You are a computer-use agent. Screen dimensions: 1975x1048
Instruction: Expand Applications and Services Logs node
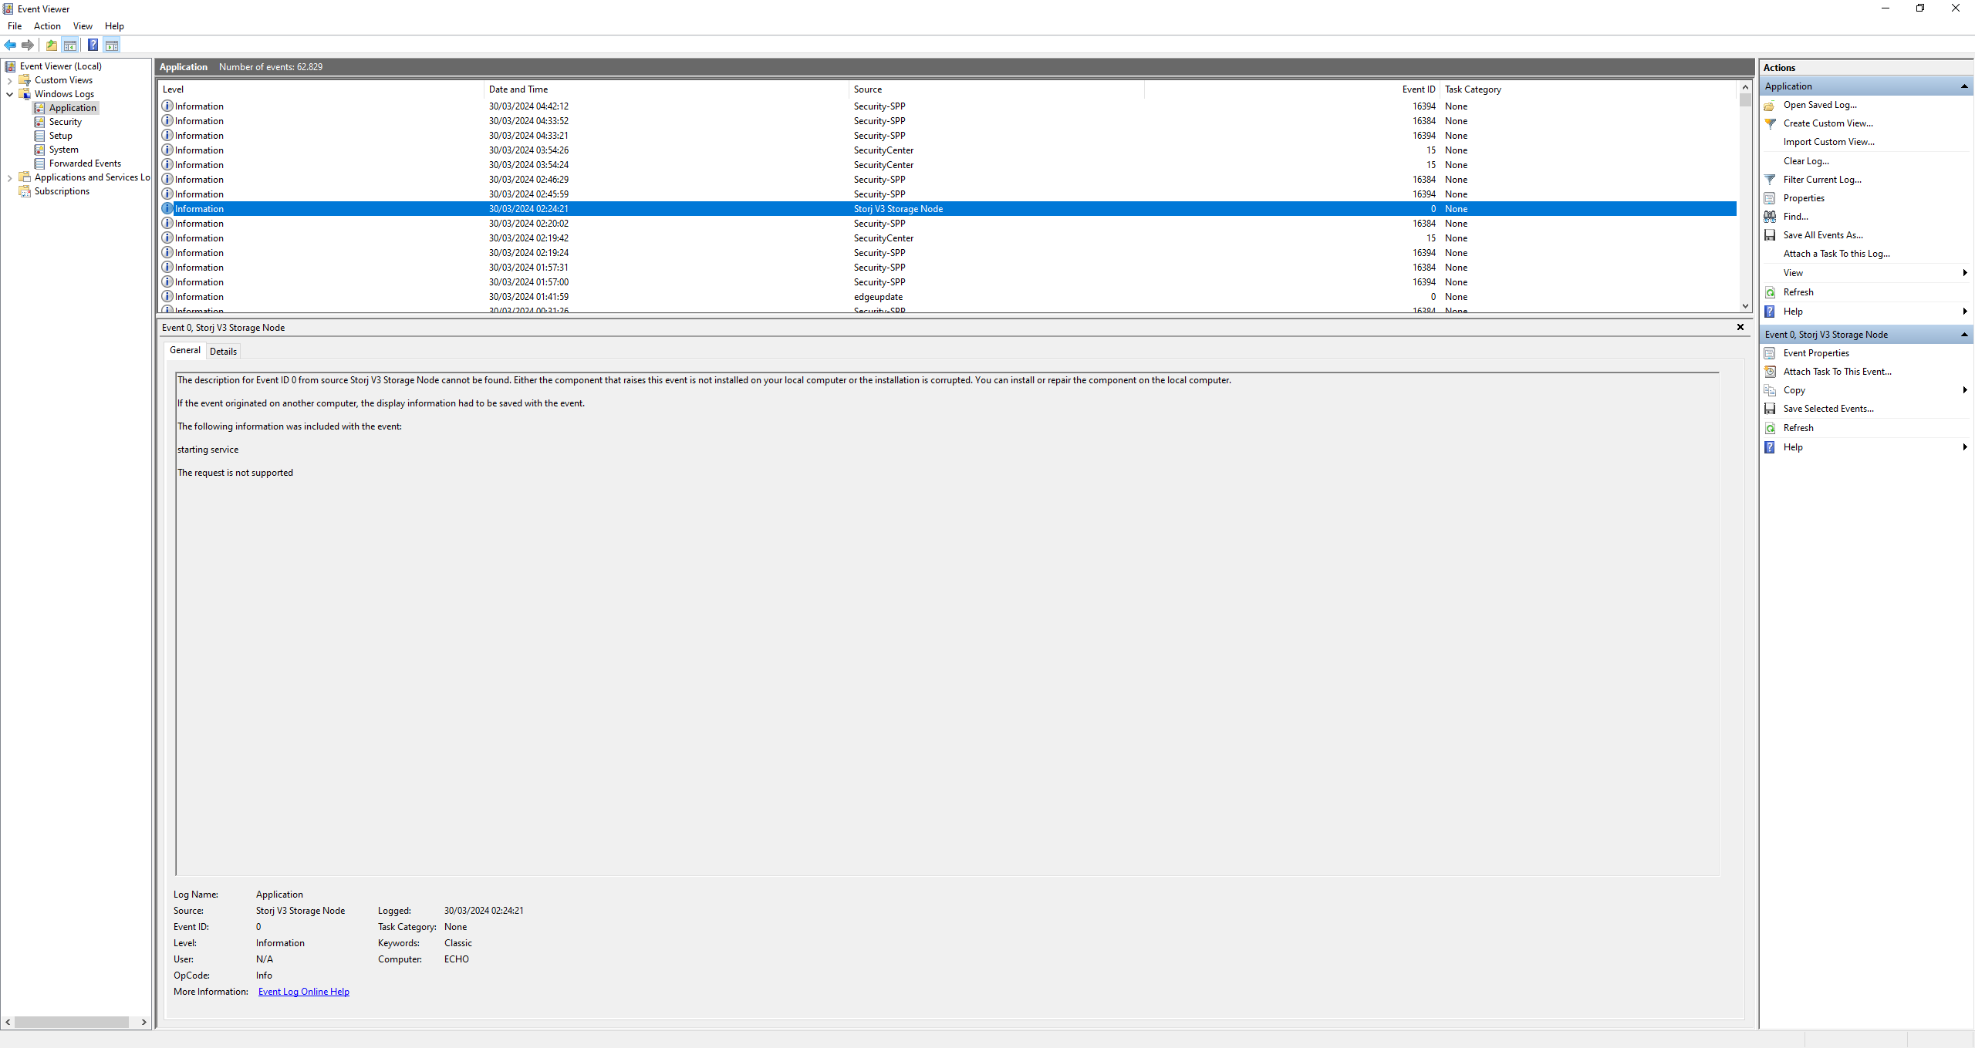[x=9, y=177]
